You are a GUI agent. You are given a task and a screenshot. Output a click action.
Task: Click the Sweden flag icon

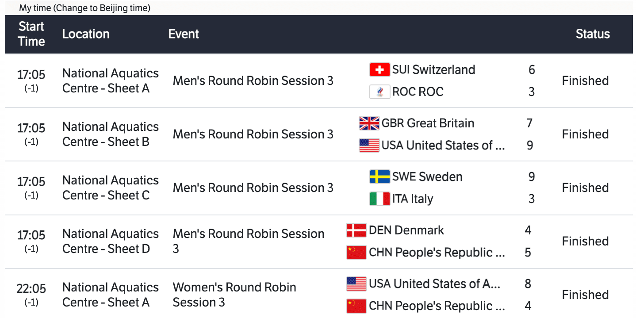click(379, 177)
